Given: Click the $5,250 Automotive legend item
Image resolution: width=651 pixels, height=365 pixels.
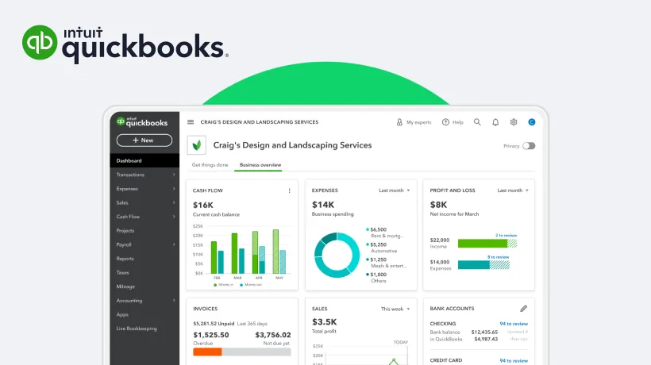Looking at the screenshot, I should [x=382, y=248].
